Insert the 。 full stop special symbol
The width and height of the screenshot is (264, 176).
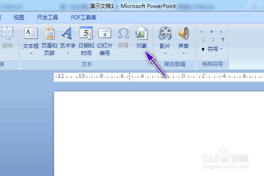click(212, 32)
